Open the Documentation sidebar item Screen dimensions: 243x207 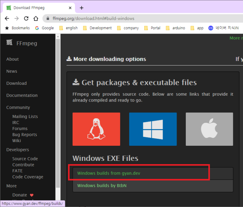click(x=22, y=95)
